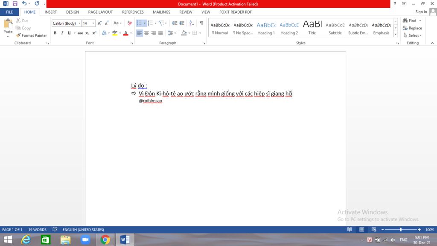The image size is (437, 246).
Task: Sort the selected text alphabetically
Action: click(x=192, y=23)
